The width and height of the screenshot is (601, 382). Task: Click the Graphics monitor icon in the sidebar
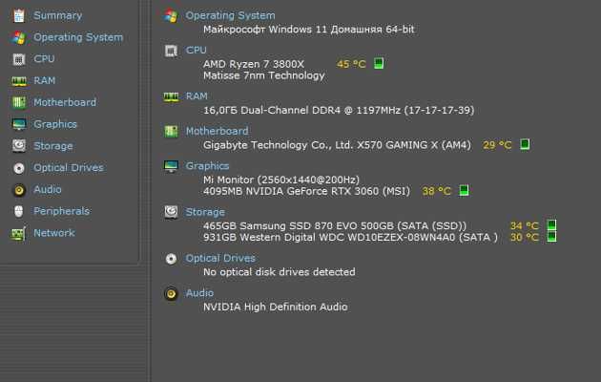click(x=19, y=124)
